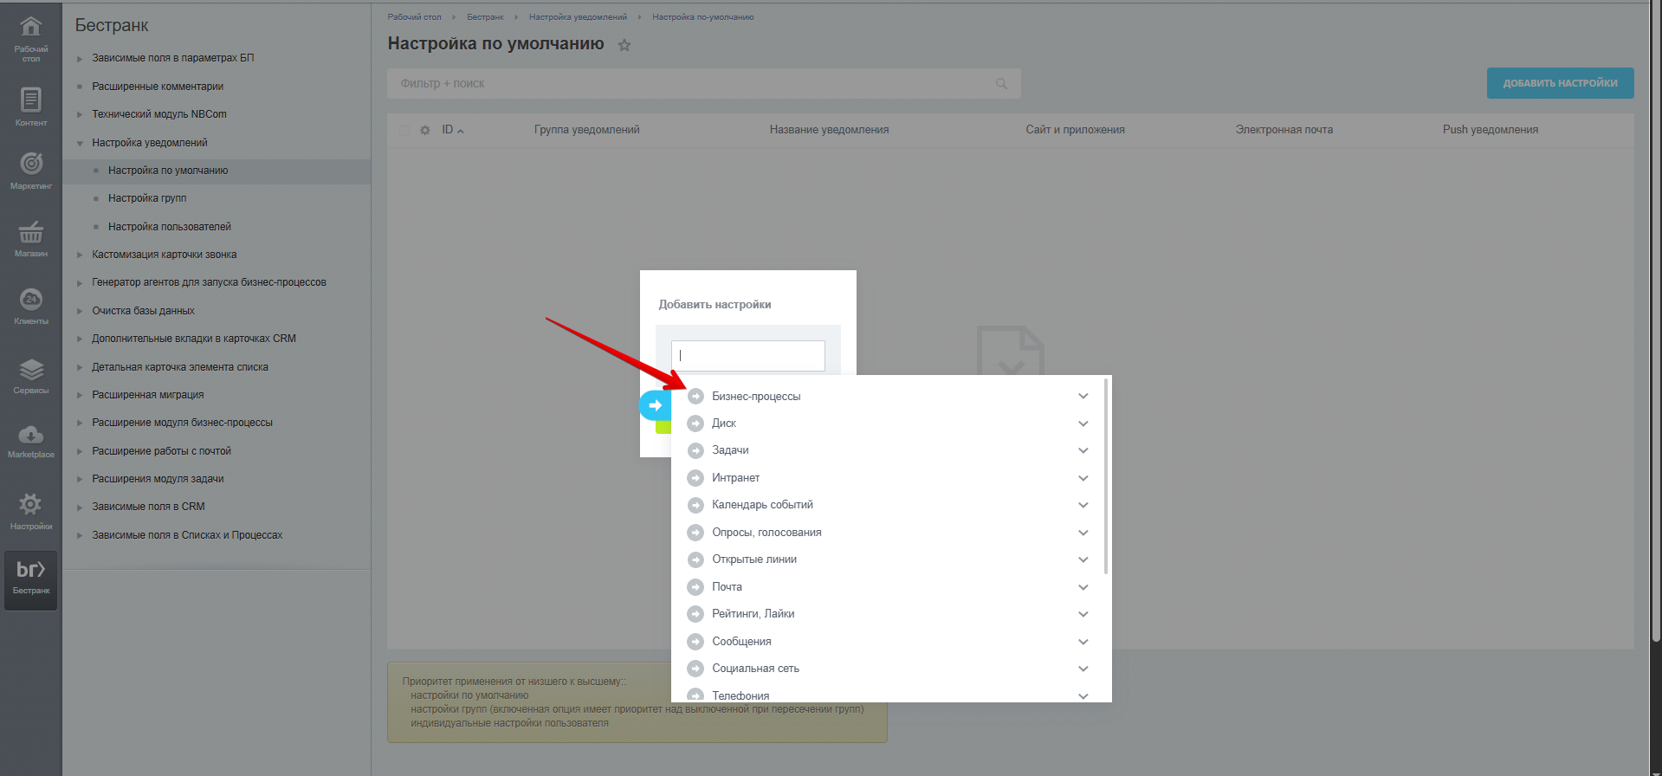This screenshot has height=776, width=1662.
Task: Expand the Бизнес-процессы group chevron
Action: 1083,396
